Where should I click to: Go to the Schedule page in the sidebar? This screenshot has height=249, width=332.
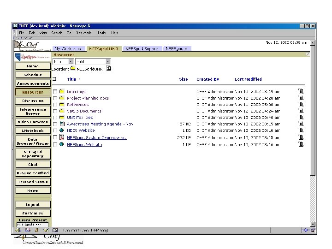[33, 75]
